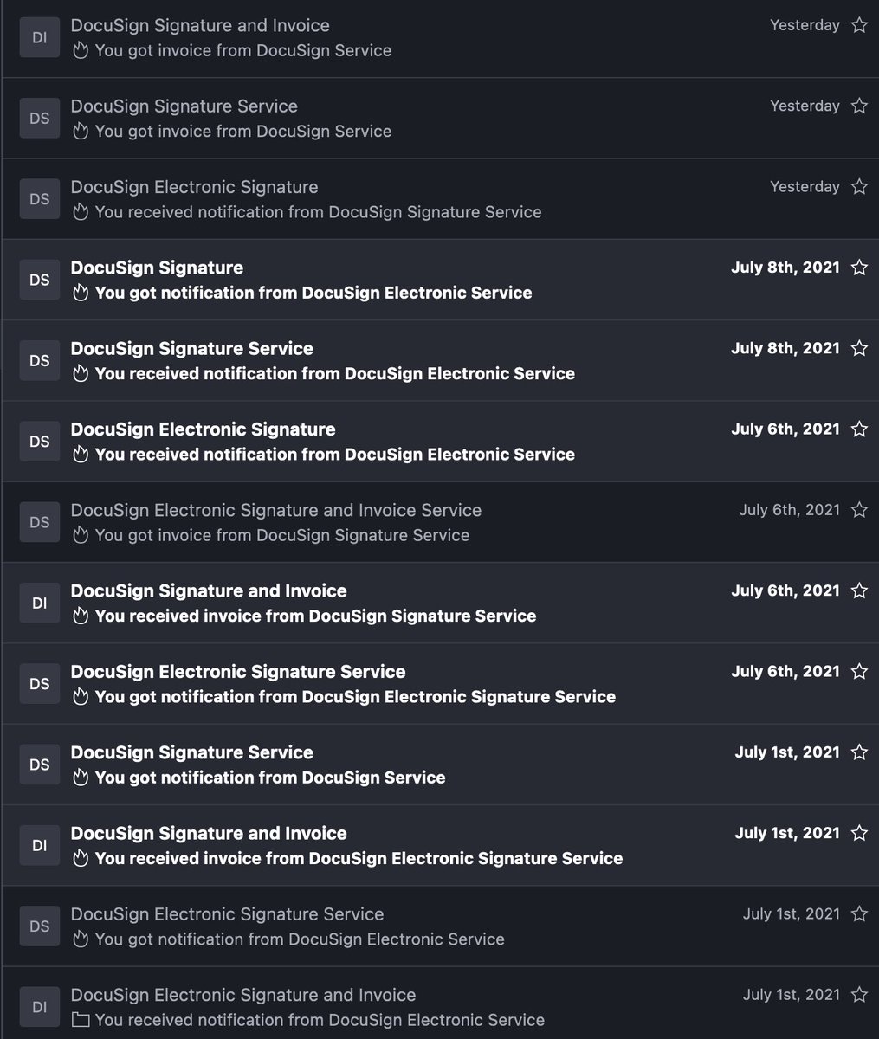
Task: Click DS avatar of July 6th DocuSign Electronic Signature
Action: [x=40, y=441]
